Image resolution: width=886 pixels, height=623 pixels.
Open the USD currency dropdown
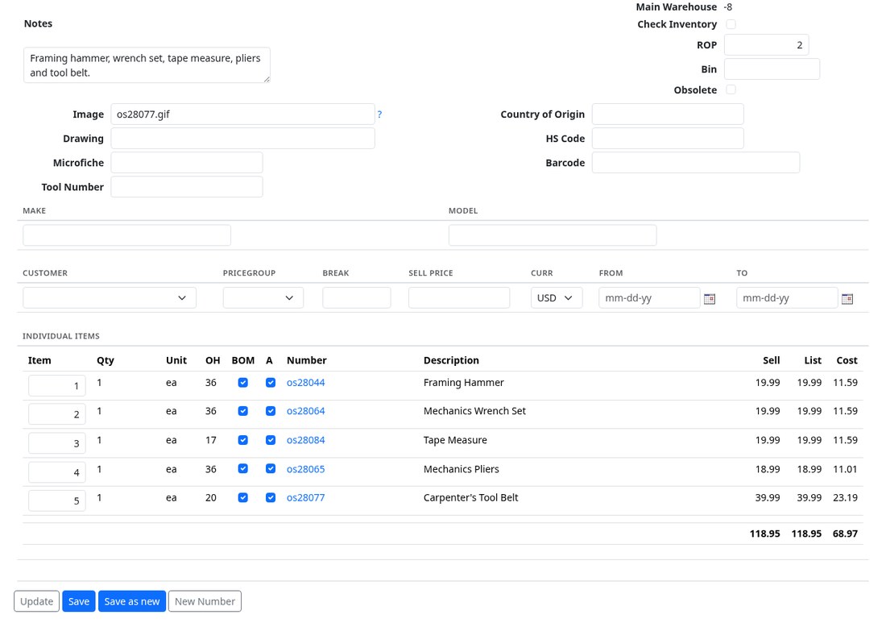pos(557,298)
